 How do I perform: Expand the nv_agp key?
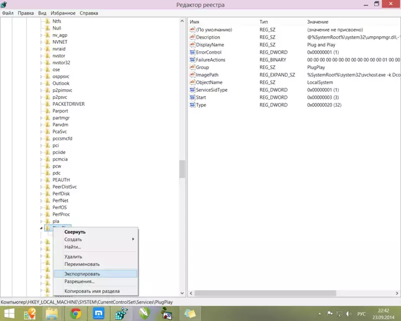pos(41,35)
